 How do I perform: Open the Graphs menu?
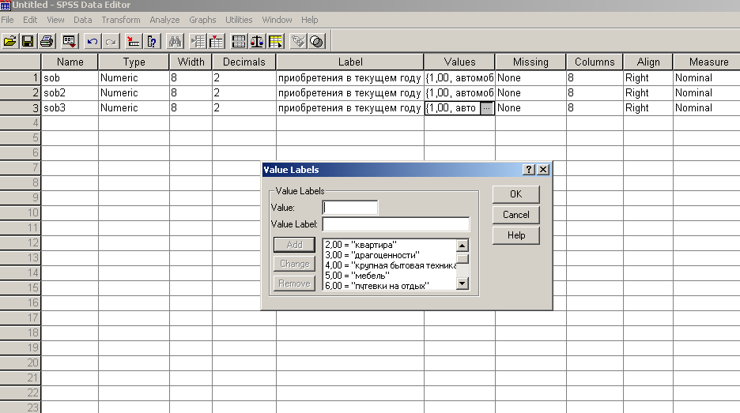click(202, 20)
